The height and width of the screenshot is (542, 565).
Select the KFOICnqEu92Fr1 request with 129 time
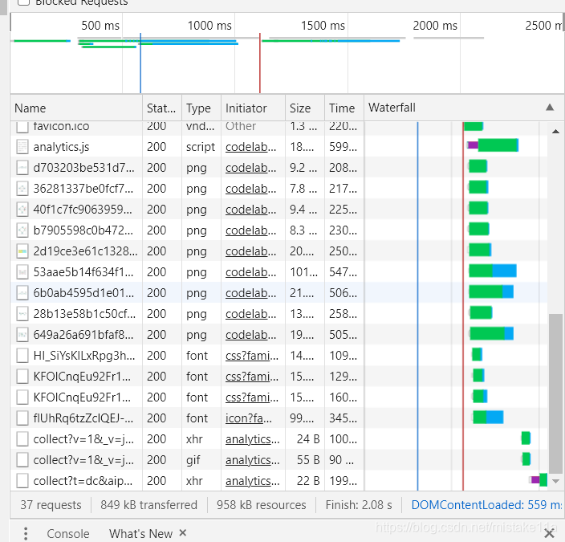tap(82, 377)
